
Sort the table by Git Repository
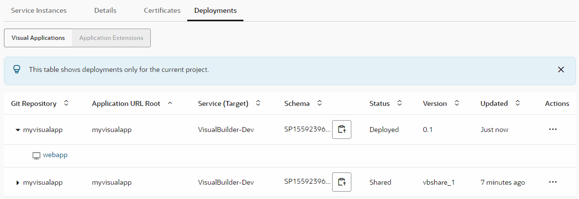click(x=67, y=103)
